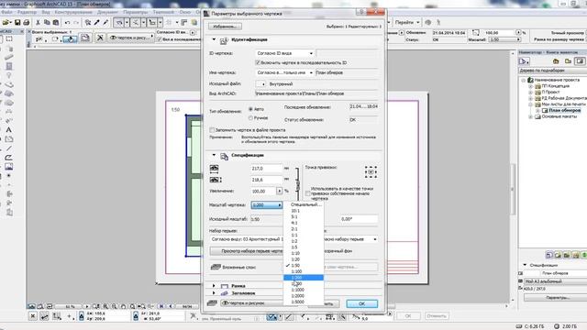The width and height of the screenshot is (587, 330).
Task: Click the Undo arrow icon
Action: coord(67,23)
